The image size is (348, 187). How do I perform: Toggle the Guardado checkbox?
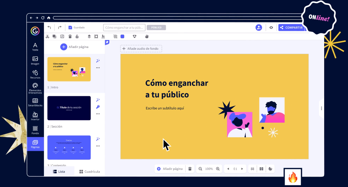point(70,28)
